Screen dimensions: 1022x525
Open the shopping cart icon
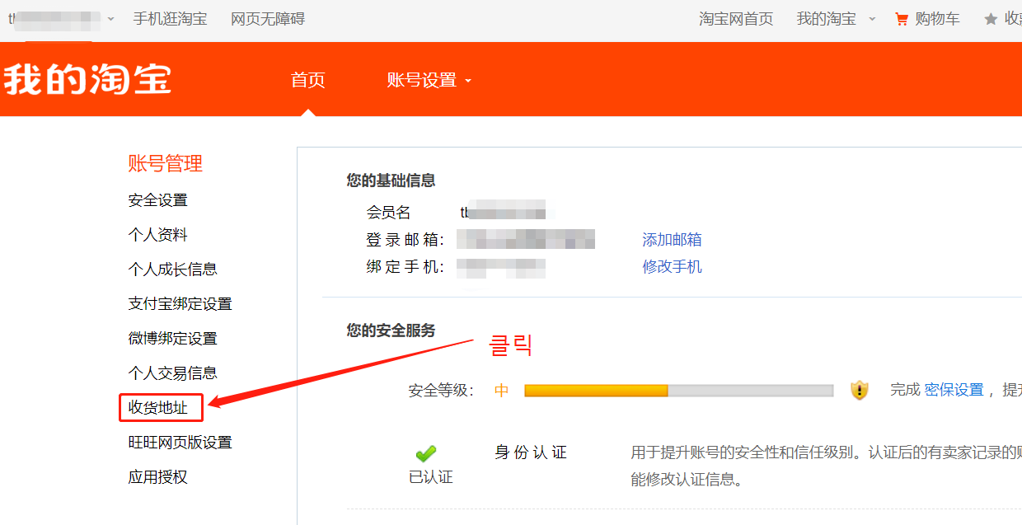tap(902, 19)
